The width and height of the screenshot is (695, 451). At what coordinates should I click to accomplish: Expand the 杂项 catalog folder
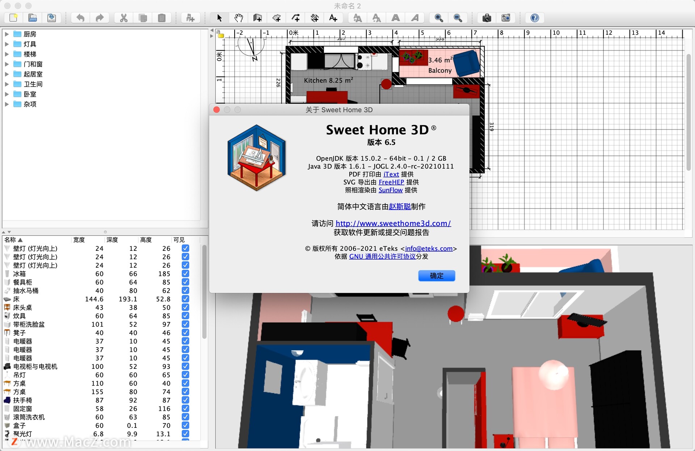point(7,104)
